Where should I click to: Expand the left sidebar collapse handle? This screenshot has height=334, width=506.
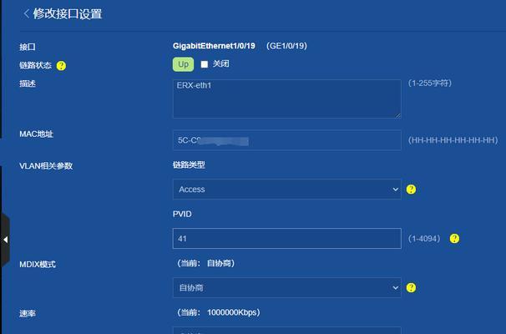(x=5, y=240)
